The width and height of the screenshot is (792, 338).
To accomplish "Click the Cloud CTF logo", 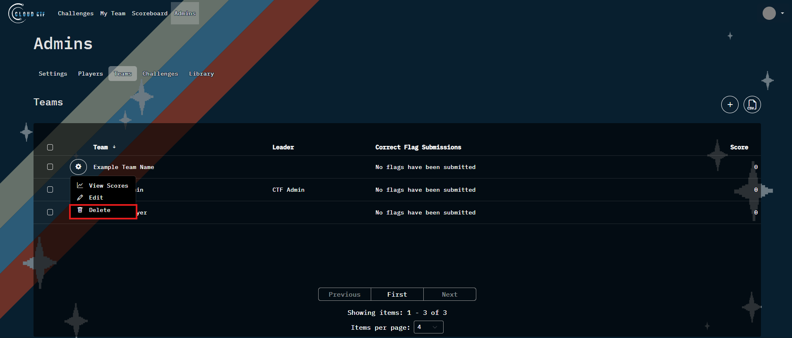I will coord(27,13).
